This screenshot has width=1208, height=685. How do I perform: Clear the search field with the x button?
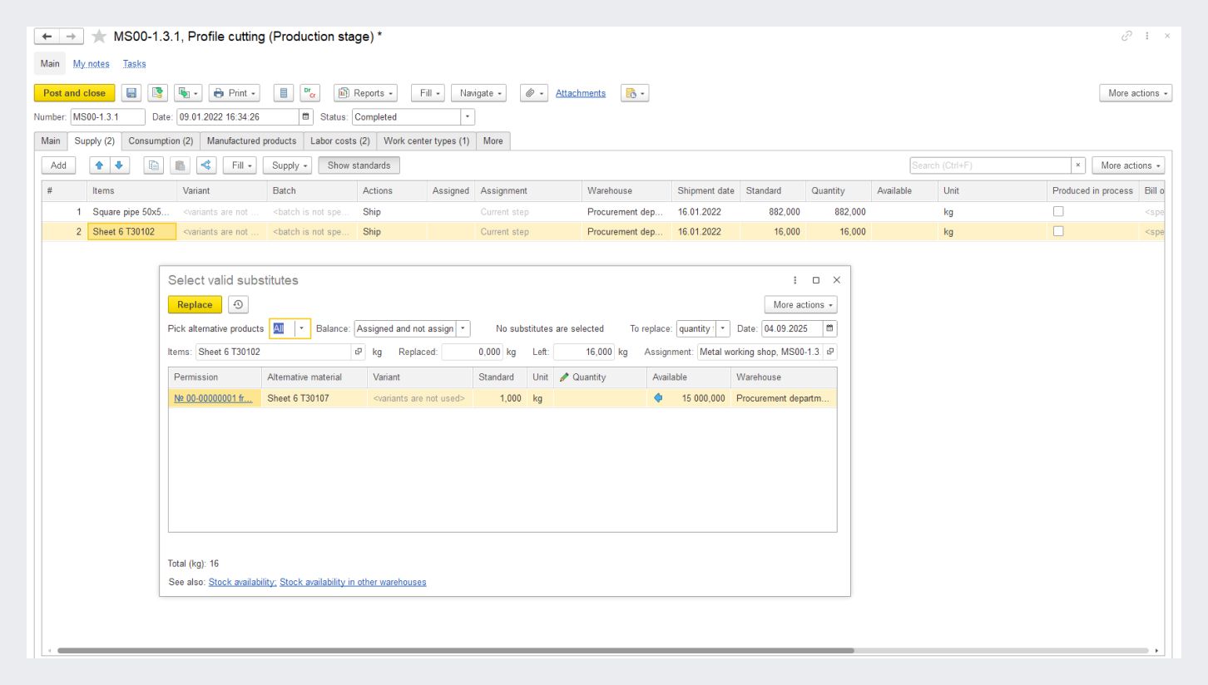[1078, 165]
